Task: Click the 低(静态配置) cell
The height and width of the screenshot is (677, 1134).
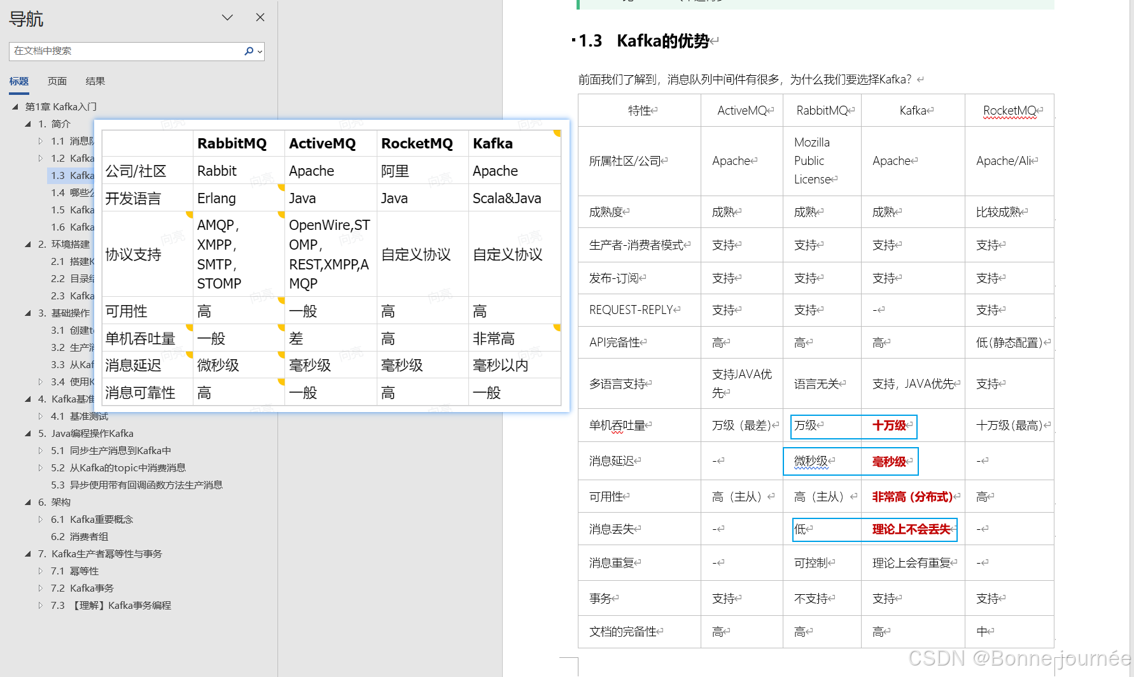Action: click(1009, 343)
